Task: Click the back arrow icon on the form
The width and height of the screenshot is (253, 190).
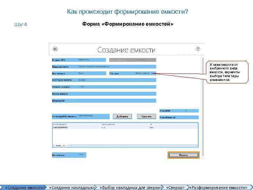Action: [55, 49]
